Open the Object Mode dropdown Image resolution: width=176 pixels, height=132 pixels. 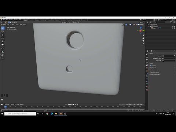pyautogui.click(x=6, y=25)
